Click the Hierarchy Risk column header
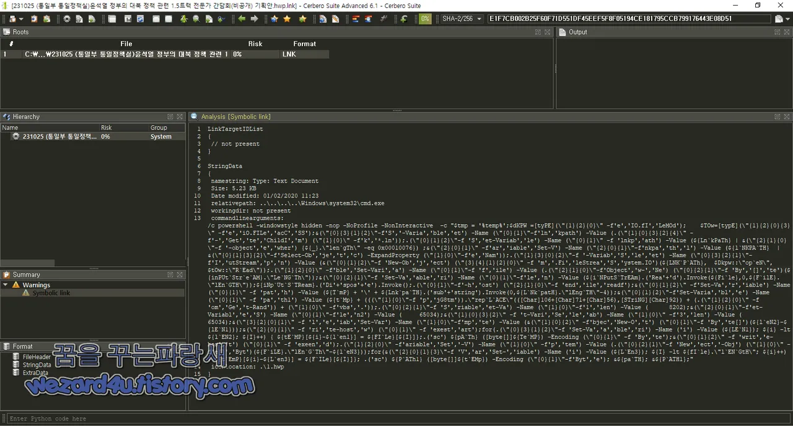Image resolution: width=793 pixels, height=426 pixels. [124, 128]
